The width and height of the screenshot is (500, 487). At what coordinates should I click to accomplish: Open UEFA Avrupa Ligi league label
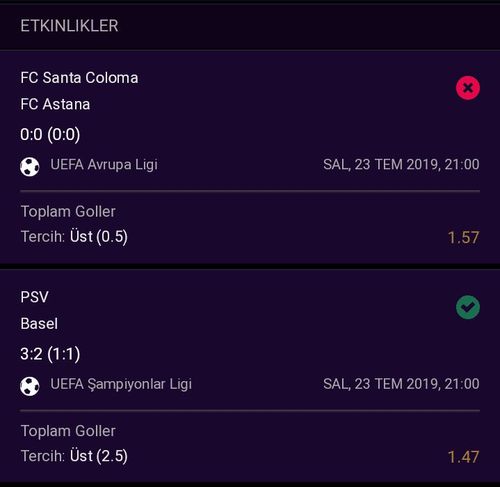tap(104, 164)
